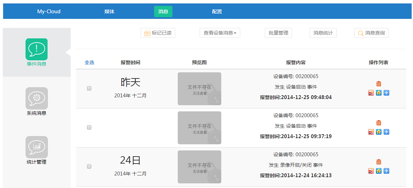The height and width of the screenshot is (188, 413).
Task: Switch to the 媒体 tab
Action: click(109, 12)
